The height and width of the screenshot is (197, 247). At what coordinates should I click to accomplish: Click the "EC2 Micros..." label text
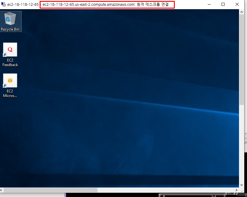point(10,93)
